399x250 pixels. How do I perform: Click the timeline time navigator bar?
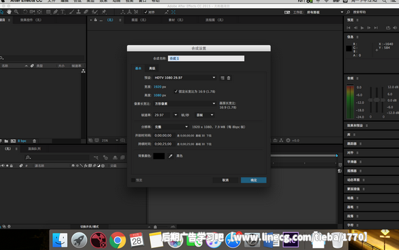(x=303, y=156)
